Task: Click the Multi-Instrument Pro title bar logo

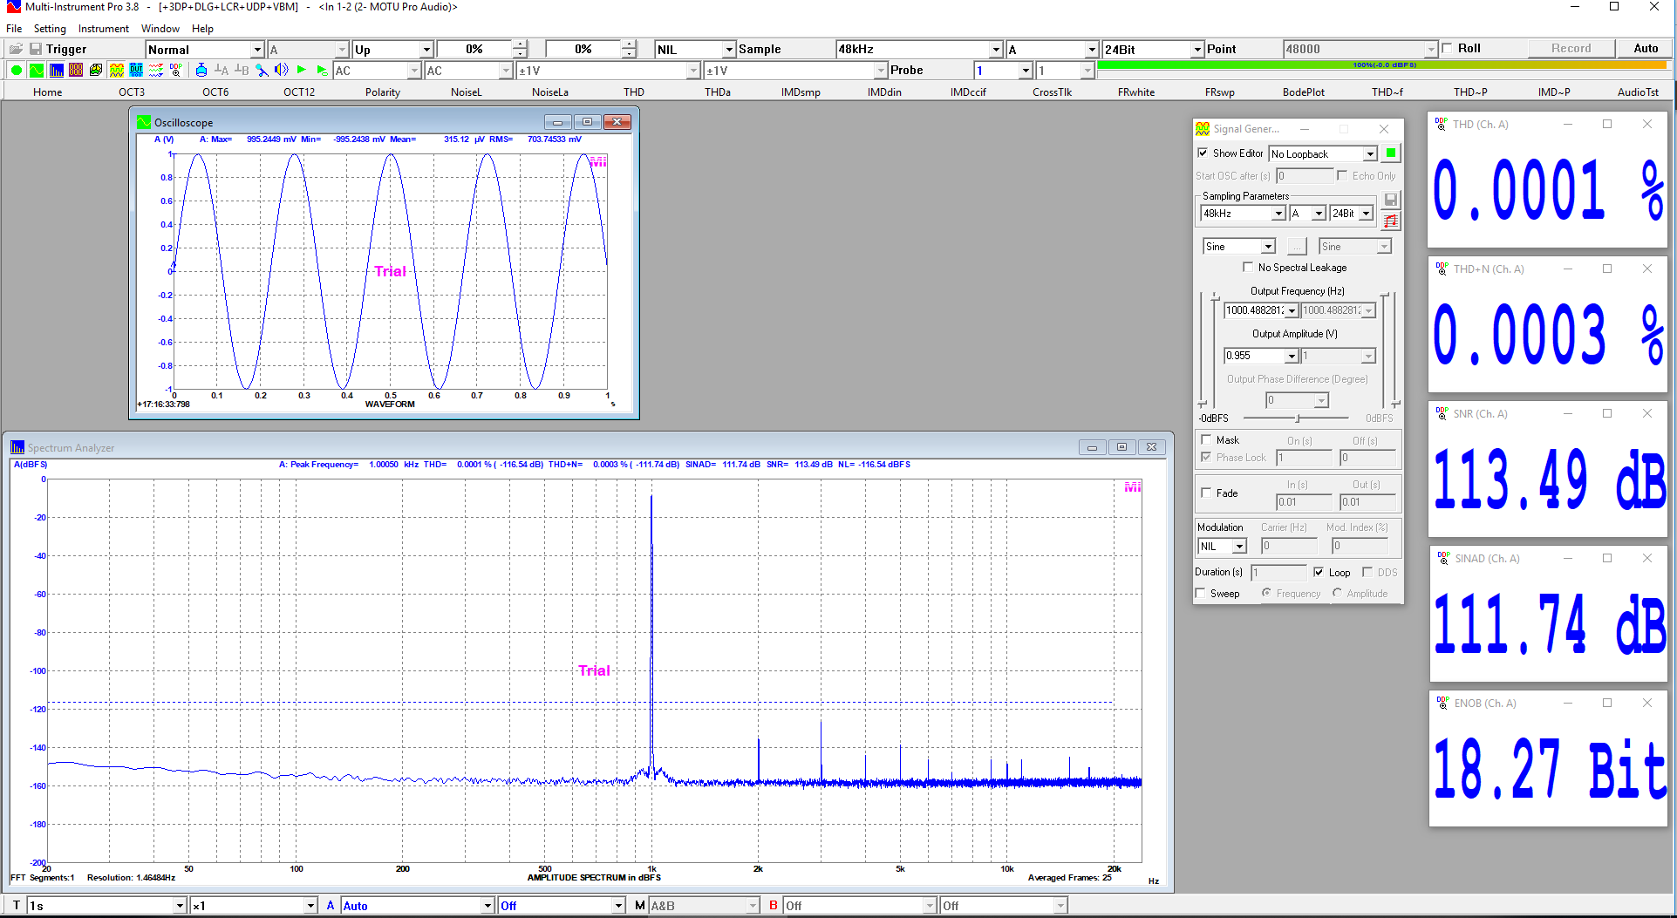Action: pos(13,7)
